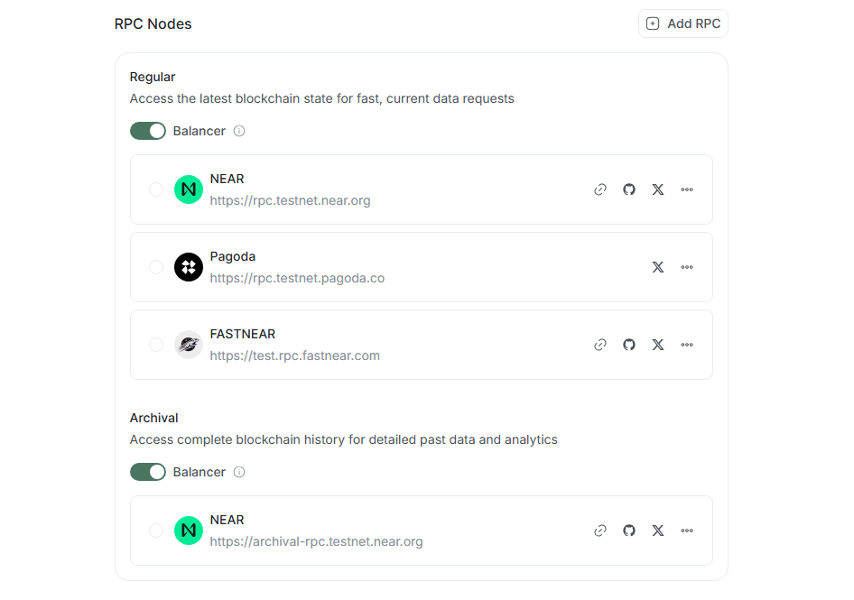The width and height of the screenshot is (854, 600).
Task: Disable the Regular Balancer toggle
Action: 148,131
